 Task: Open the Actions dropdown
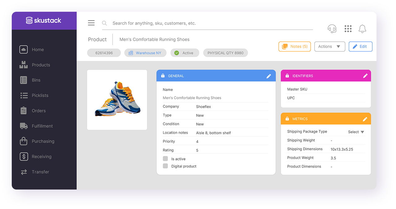(330, 46)
